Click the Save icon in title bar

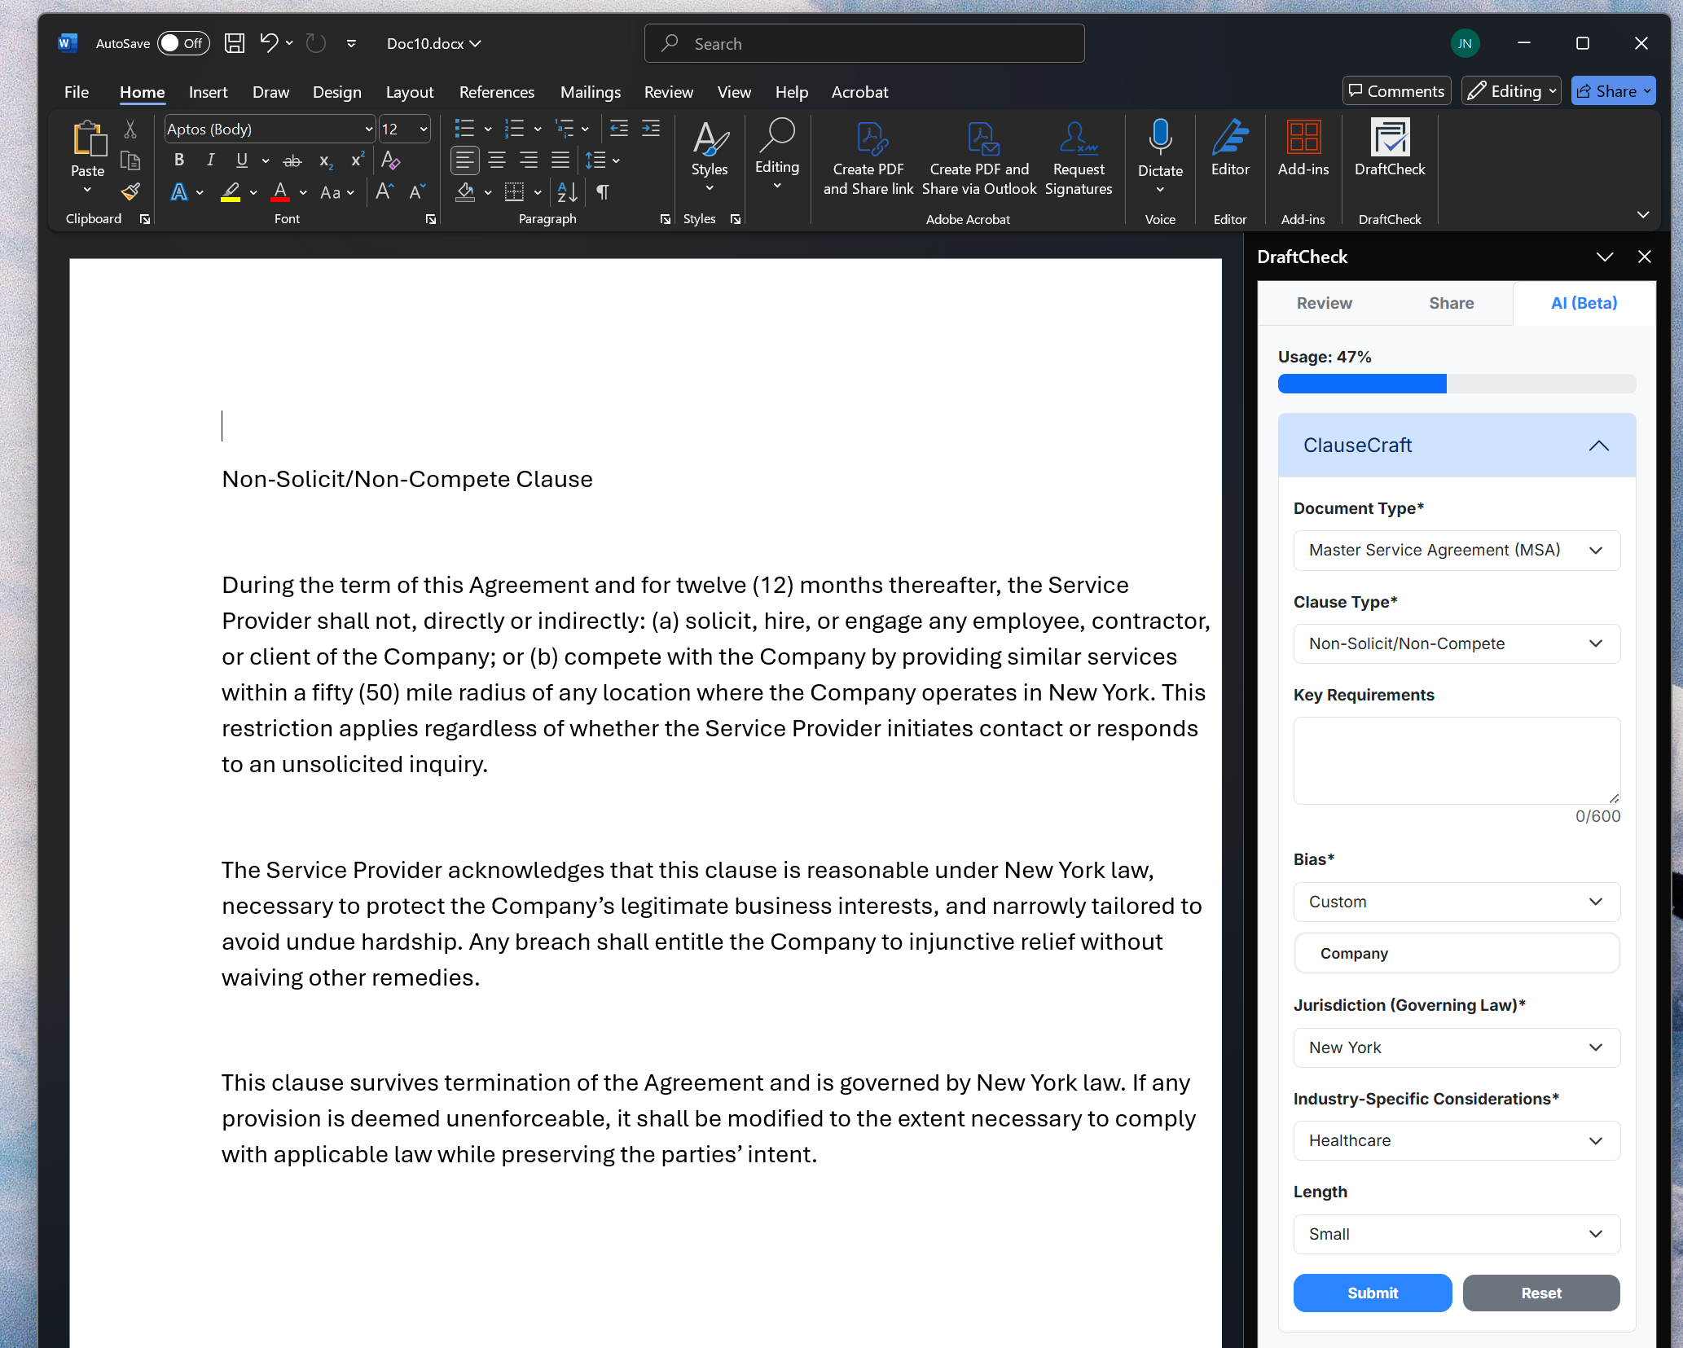click(235, 43)
